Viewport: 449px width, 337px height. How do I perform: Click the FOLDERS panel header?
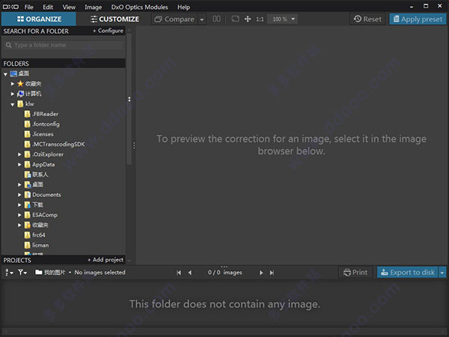tap(64, 64)
